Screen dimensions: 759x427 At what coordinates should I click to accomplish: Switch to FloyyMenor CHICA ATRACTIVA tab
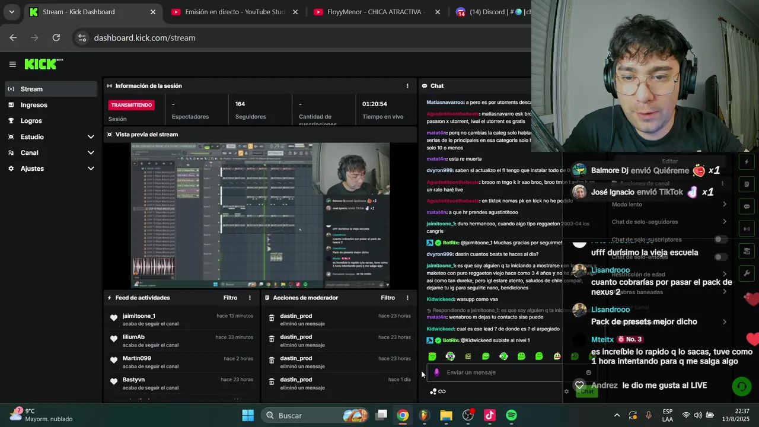pyautogui.click(x=376, y=12)
